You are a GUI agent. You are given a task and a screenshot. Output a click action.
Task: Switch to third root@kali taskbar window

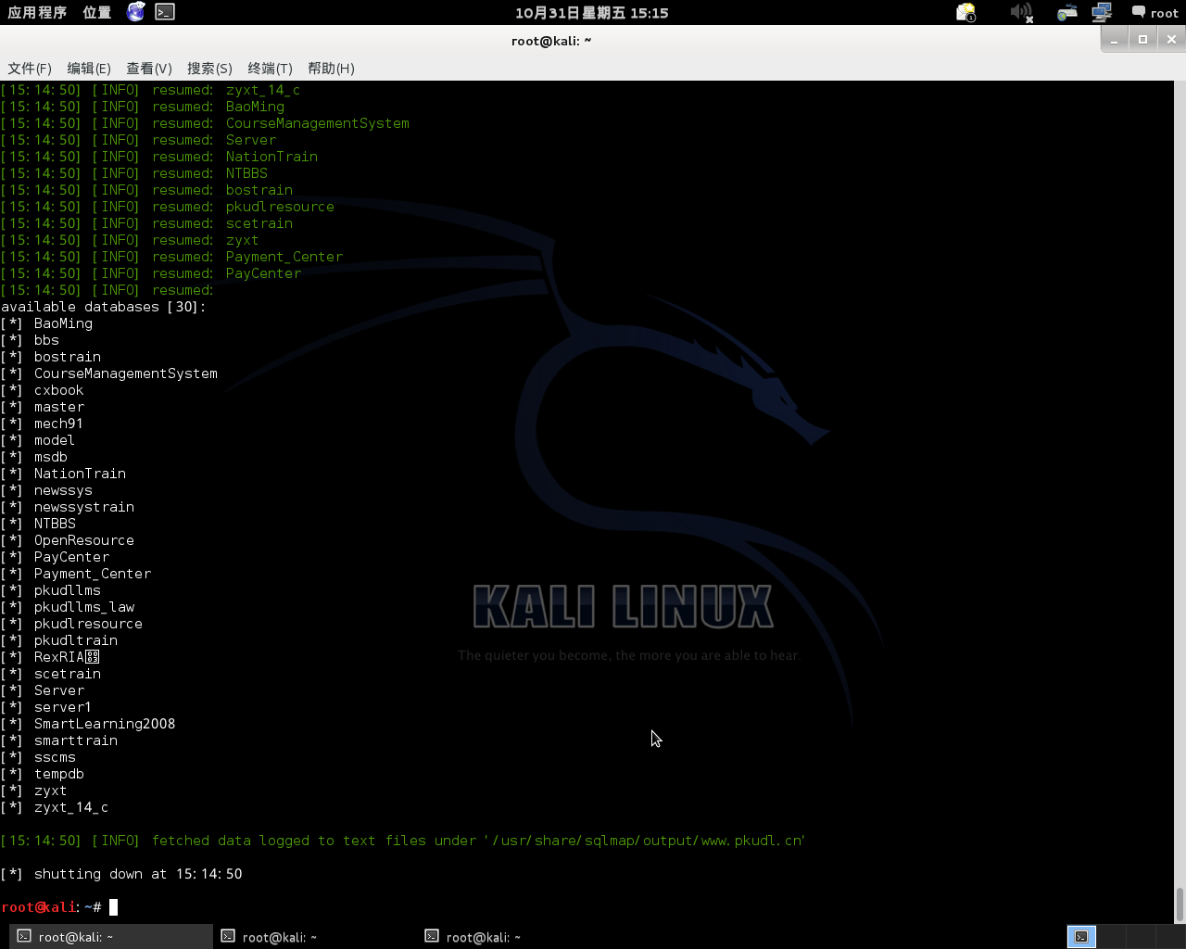(517, 937)
